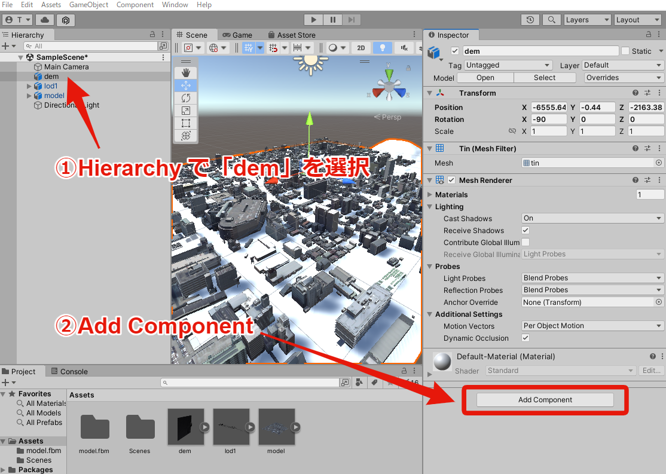Select the Rotate tool

point(185,98)
